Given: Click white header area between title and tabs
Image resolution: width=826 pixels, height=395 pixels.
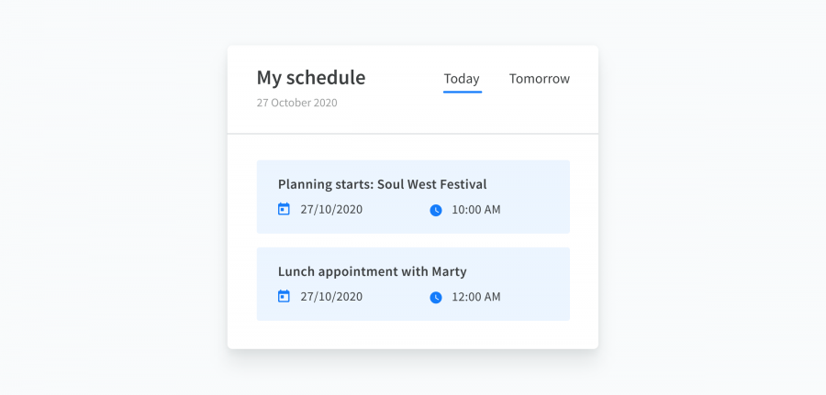Looking at the screenshot, I should 405,79.
